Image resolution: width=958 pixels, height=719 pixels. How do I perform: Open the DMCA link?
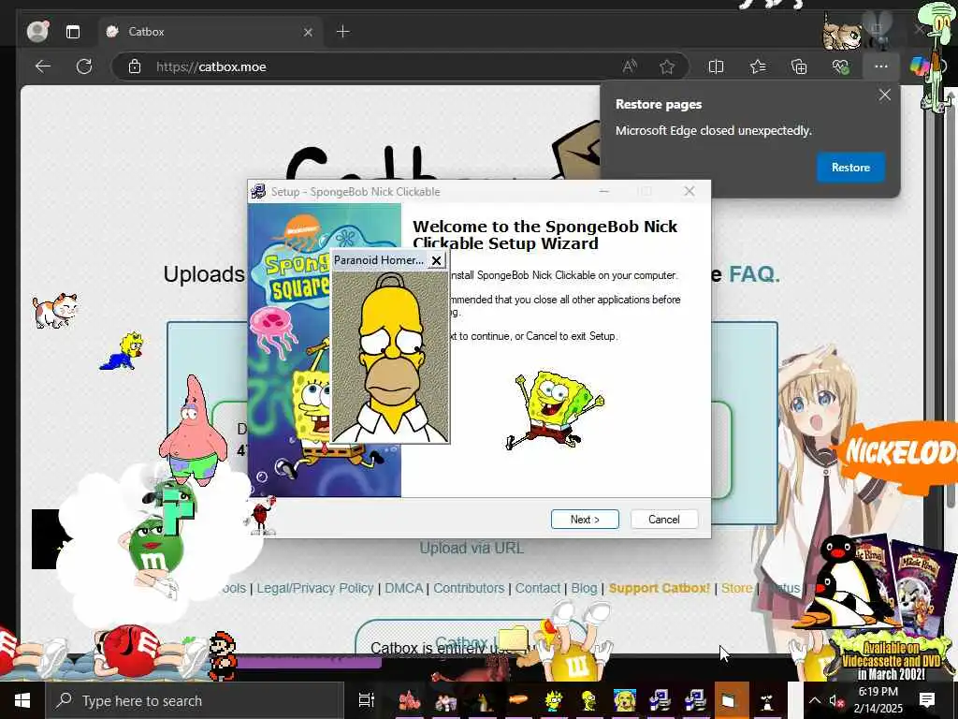coord(404,588)
